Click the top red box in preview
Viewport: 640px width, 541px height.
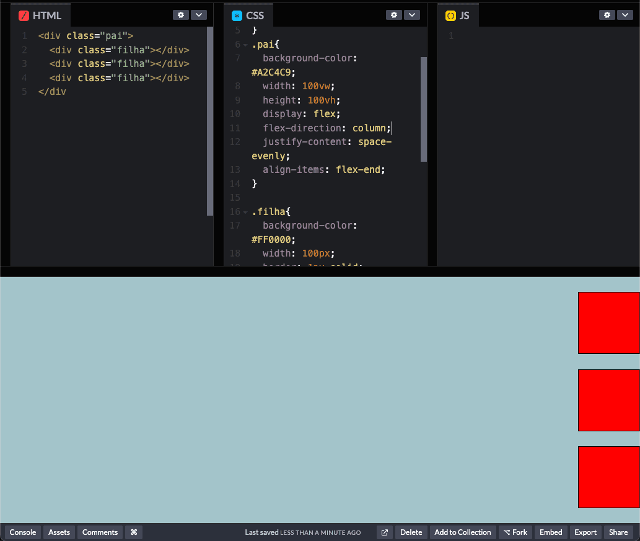[x=608, y=323]
